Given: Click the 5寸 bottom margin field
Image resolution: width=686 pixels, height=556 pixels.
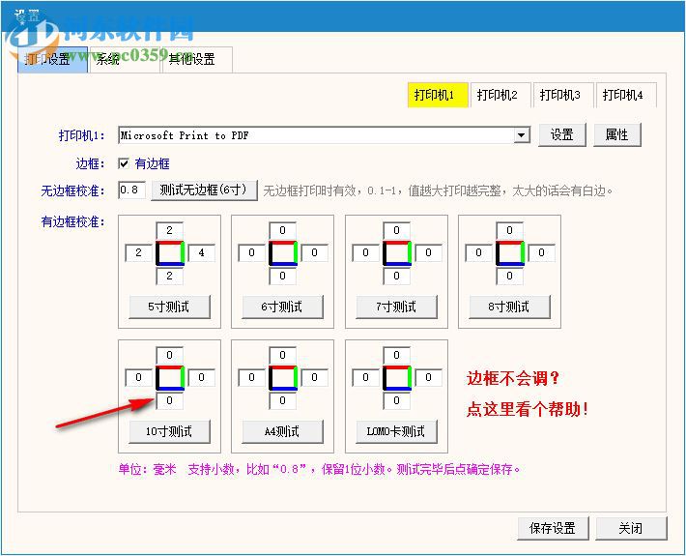Looking at the screenshot, I should [169, 276].
